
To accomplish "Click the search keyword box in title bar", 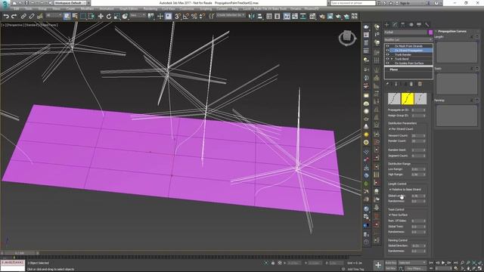I will tap(353, 3).
